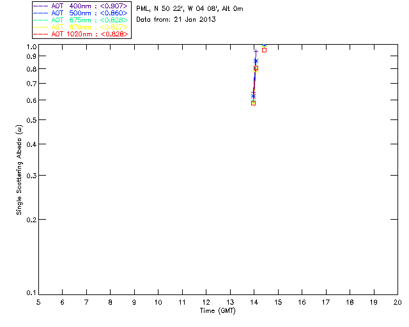Click the AOT 500nm legend entry
This screenshot has width=409, height=327.
coord(81,13)
